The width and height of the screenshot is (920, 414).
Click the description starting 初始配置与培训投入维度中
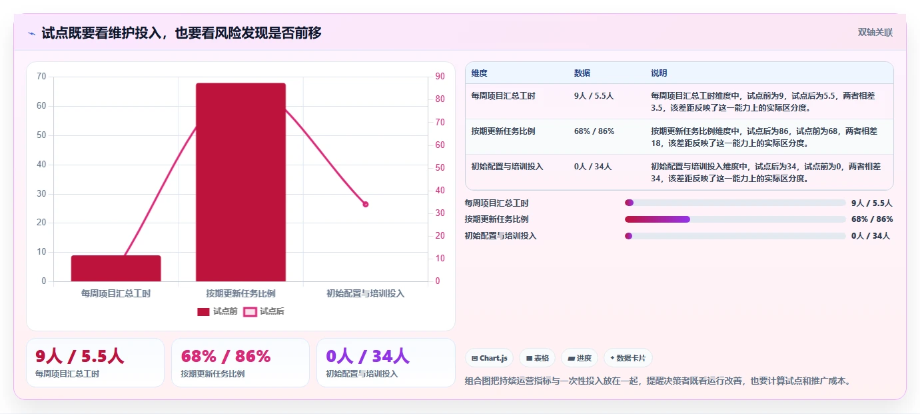766,173
